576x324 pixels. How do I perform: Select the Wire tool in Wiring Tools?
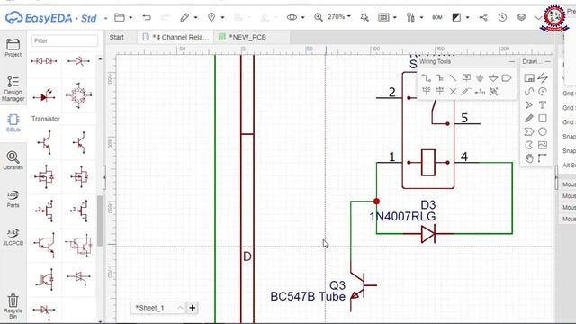click(x=426, y=78)
